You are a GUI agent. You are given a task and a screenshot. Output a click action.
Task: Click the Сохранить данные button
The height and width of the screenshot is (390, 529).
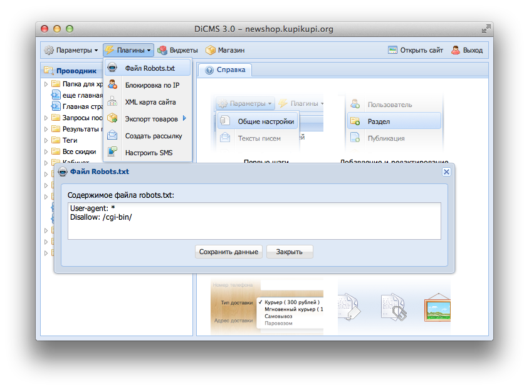(228, 252)
